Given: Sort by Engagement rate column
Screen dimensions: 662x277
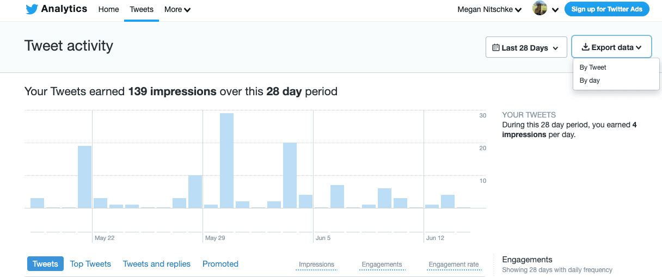Looking at the screenshot, I should 453,264.
